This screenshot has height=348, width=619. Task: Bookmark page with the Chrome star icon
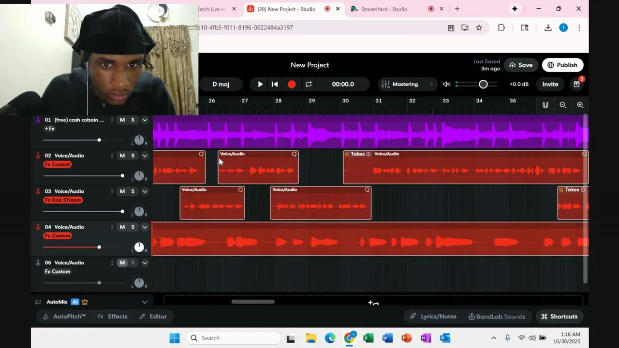479,28
